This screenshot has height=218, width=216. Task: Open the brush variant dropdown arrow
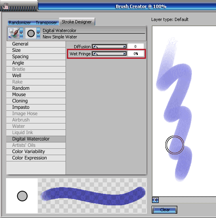pos(38,33)
